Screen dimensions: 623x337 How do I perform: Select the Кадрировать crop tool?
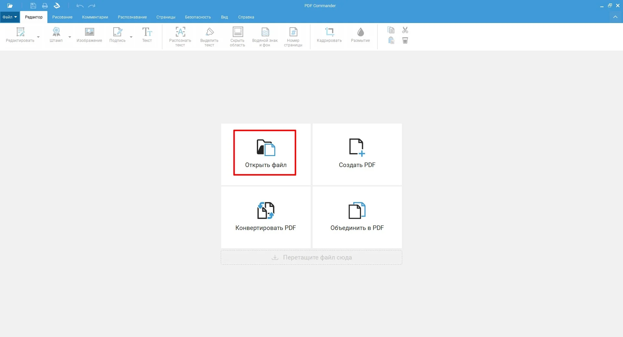click(329, 35)
